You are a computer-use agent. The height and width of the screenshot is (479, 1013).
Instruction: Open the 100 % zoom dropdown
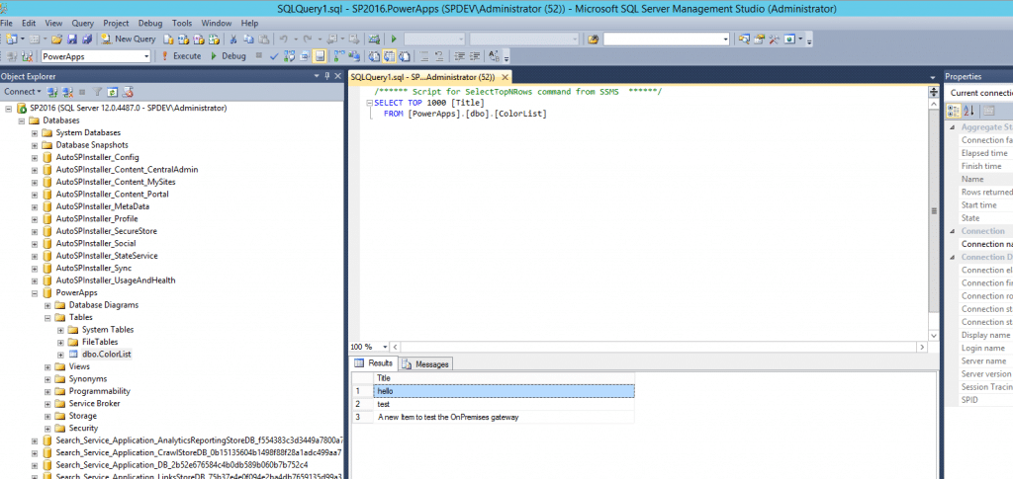[385, 347]
